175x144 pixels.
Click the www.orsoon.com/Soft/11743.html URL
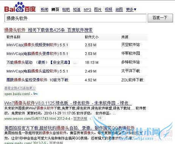pos(30,119)
